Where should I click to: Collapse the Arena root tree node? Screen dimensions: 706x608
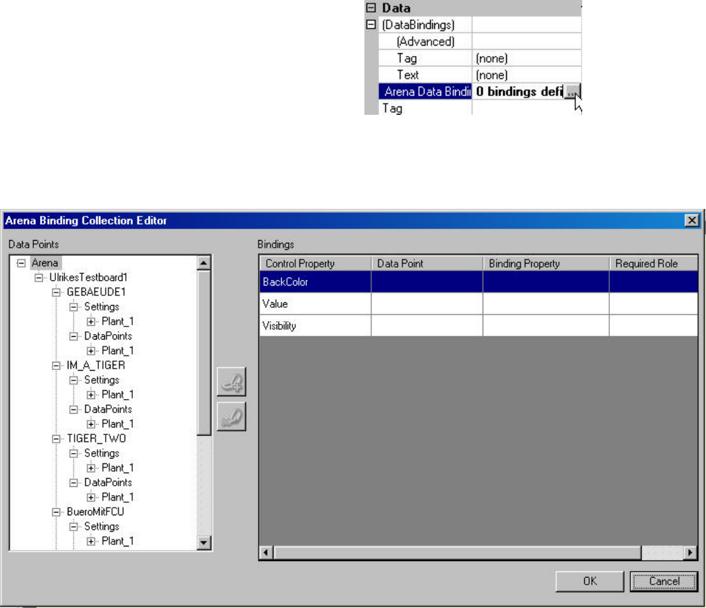21,263
